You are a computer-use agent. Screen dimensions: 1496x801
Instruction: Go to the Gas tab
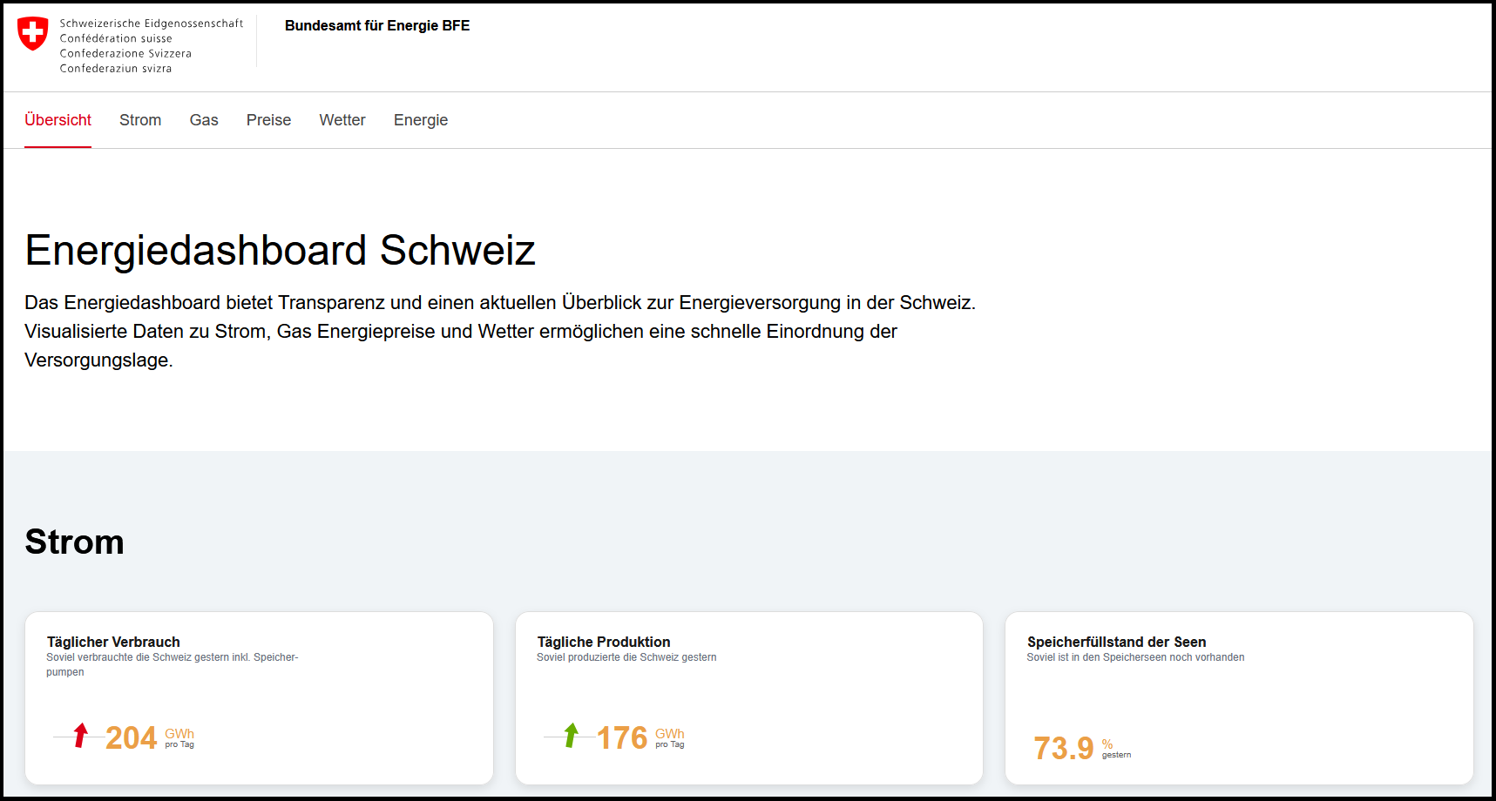(204, 120)
